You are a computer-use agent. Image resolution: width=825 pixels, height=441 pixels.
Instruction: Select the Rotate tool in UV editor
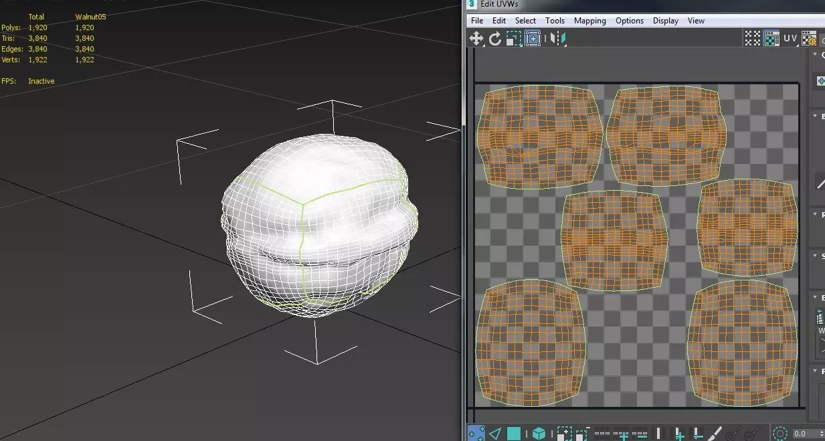tap(495, 38)
